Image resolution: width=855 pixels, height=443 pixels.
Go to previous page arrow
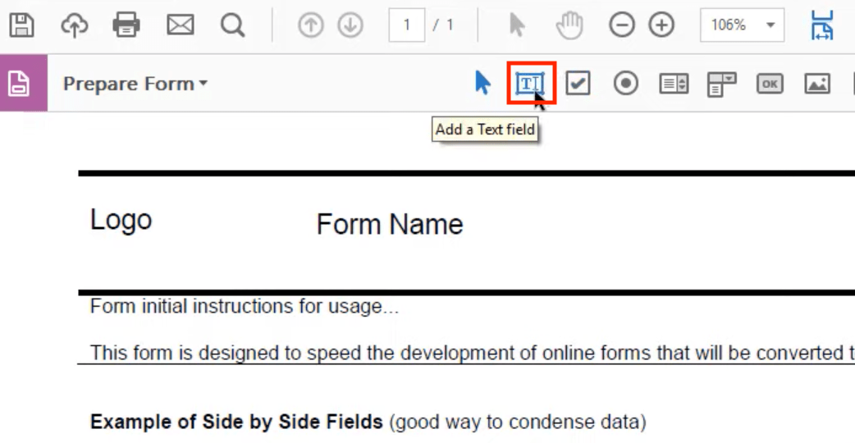pyautogui.click(x=310, y=25)
